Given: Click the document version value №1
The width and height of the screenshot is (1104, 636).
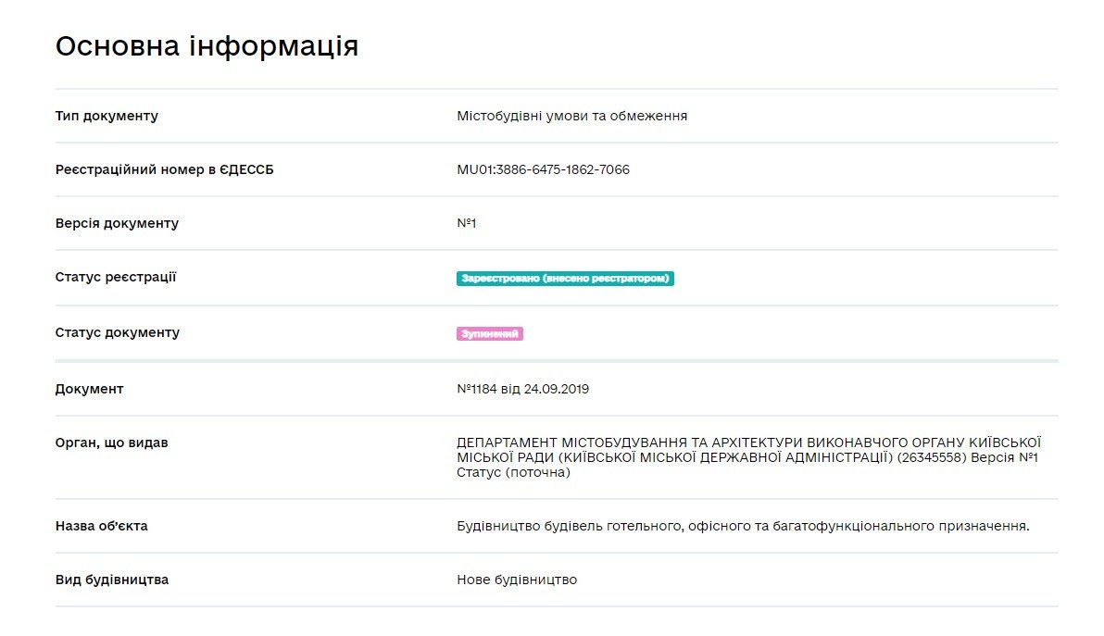Looking at the screenshot, I should [466, 223].
